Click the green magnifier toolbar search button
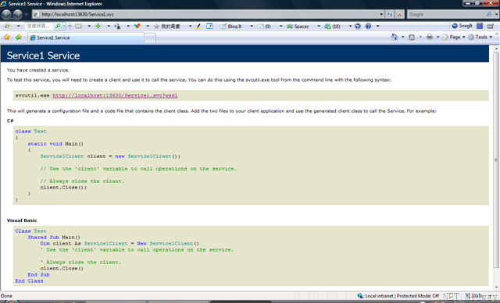The width and height of the screenshot is (500, 303). pyautogui.click(x=58, y=26)
